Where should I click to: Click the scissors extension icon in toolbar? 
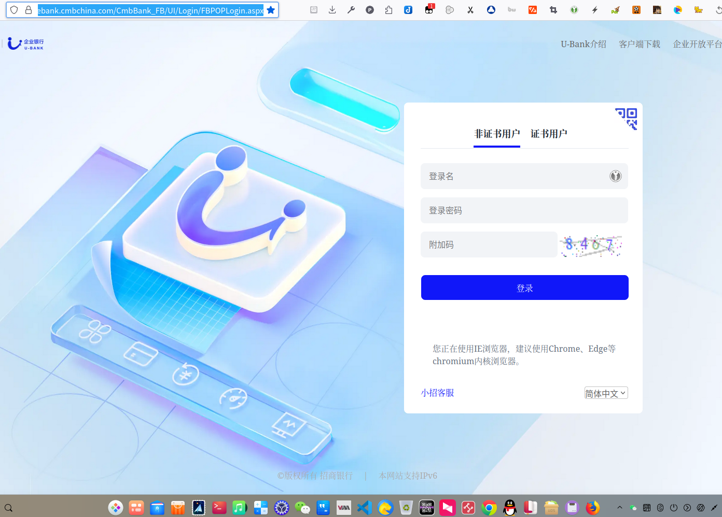470,10
